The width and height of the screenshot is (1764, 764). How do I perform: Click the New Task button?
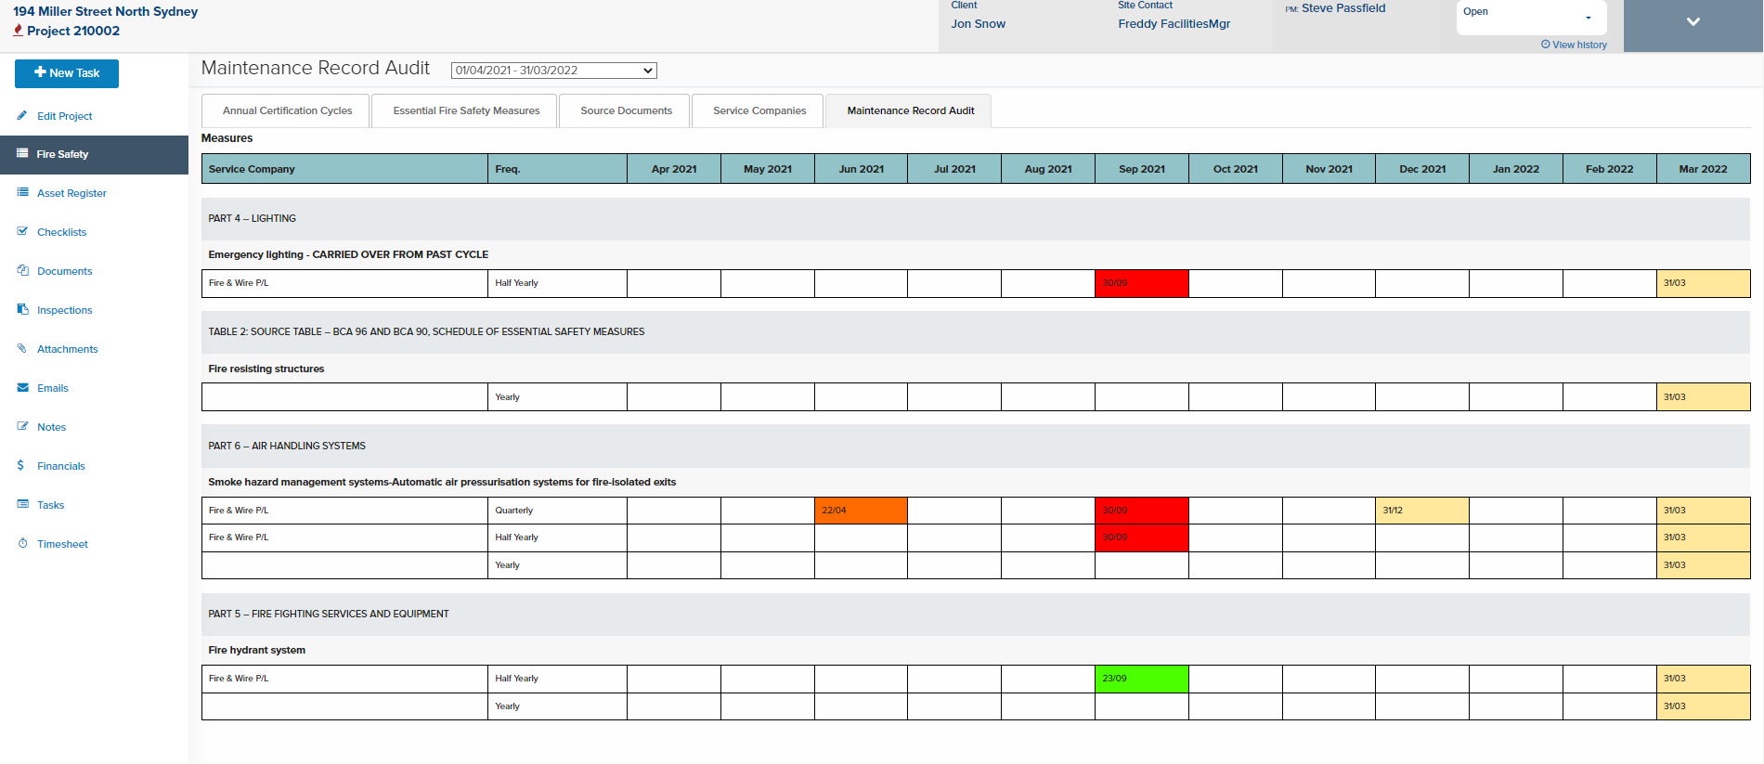[x=67, y=73]
